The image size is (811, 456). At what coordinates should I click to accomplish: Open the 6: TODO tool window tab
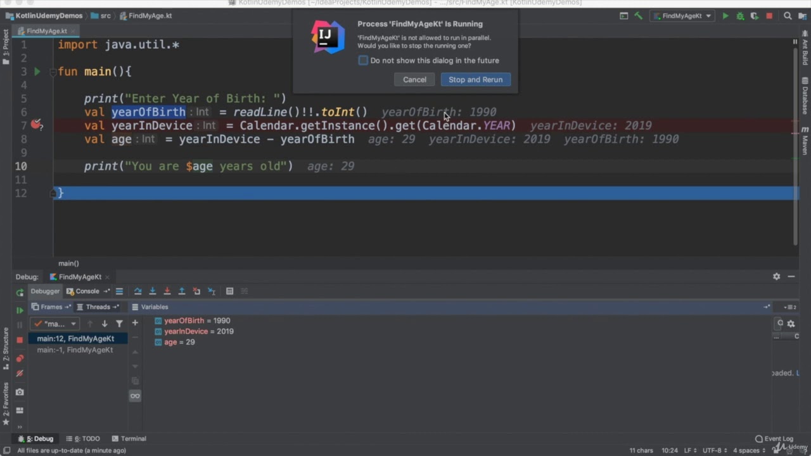click(x=83, y=438)
